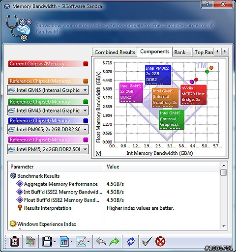Click the blue refresh results icon

131,242
